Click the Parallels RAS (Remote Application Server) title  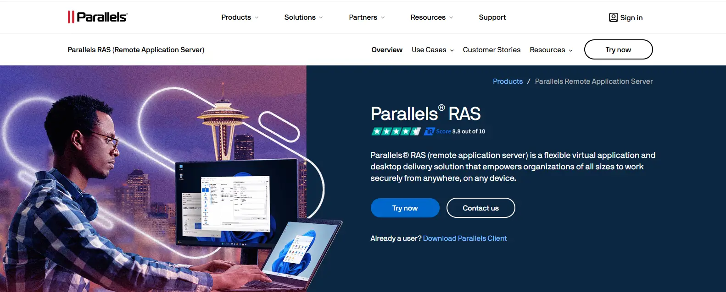136,50
